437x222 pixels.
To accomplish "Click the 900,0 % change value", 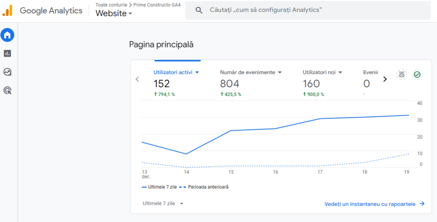I will click(314, 94).
